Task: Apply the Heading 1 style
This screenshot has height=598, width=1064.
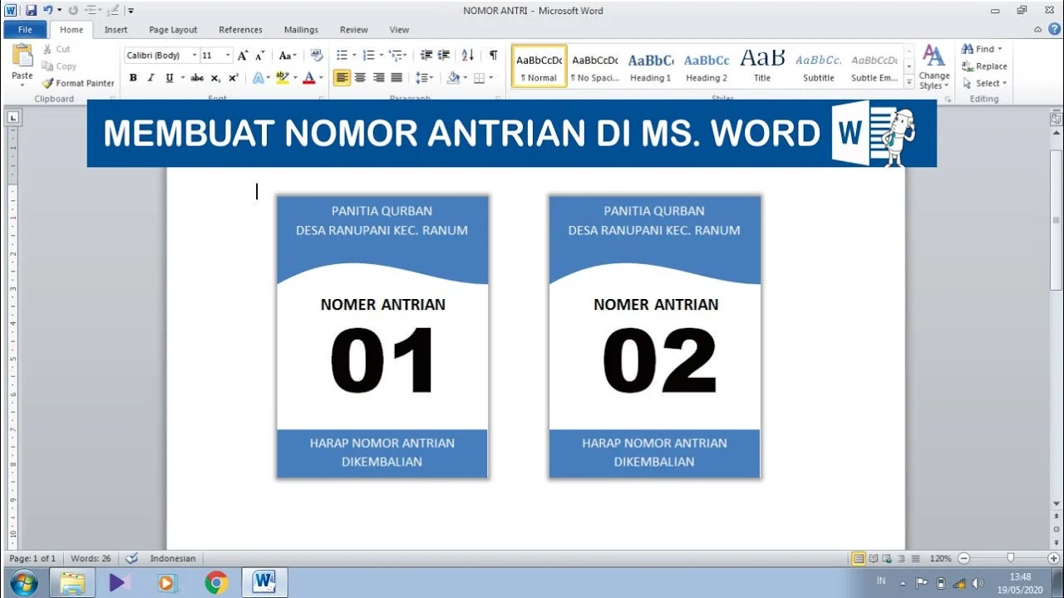Action: point(650,66)
